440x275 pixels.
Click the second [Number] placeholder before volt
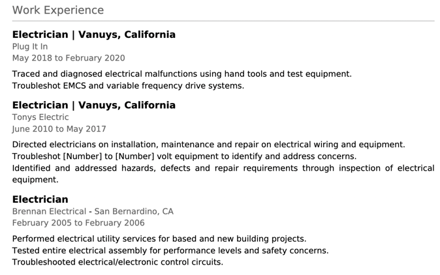135,156
